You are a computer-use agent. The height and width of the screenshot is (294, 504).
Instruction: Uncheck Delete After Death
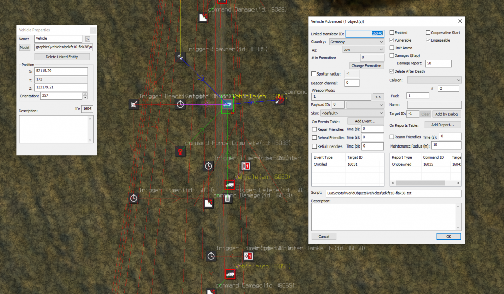click(x=392, y=71)
